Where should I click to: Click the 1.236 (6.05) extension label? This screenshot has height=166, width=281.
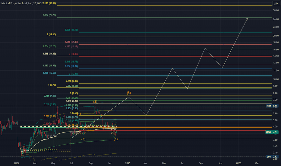click(72, 108)
